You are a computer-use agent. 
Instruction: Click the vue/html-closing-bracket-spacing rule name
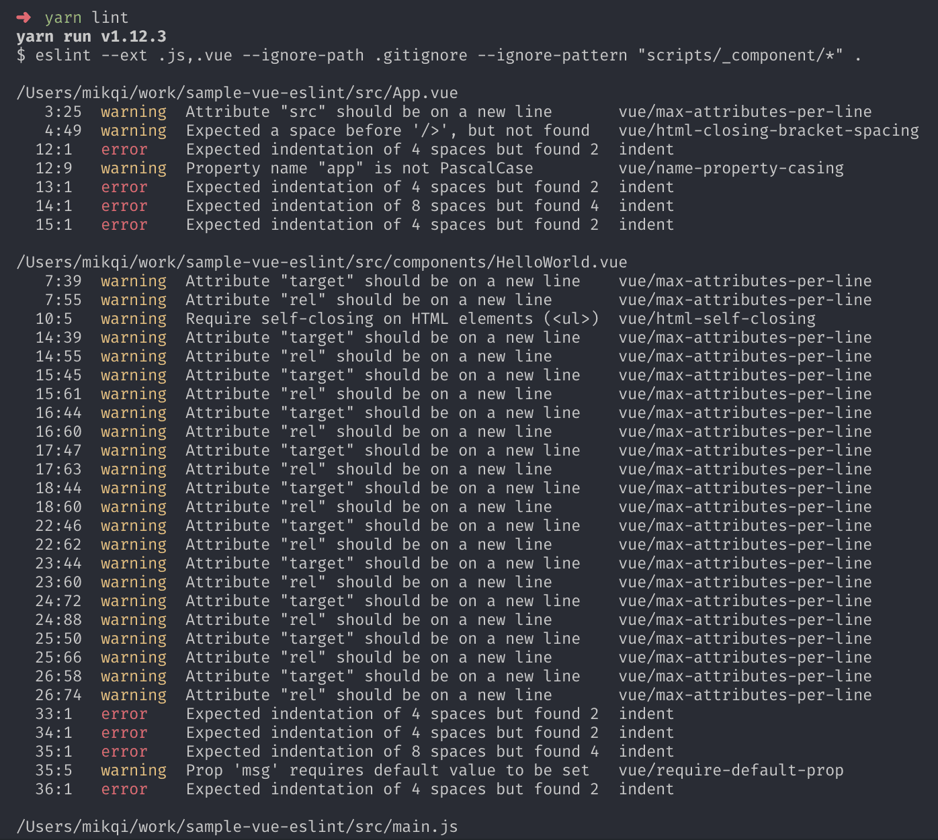(x=769, y=130)
